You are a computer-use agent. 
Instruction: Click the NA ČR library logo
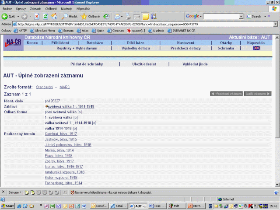13,43
